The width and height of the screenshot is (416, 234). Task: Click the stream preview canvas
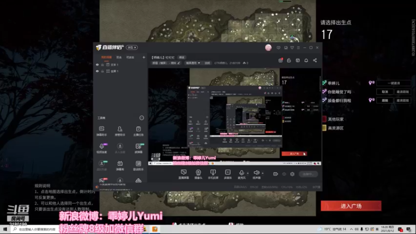coord(235,116)
